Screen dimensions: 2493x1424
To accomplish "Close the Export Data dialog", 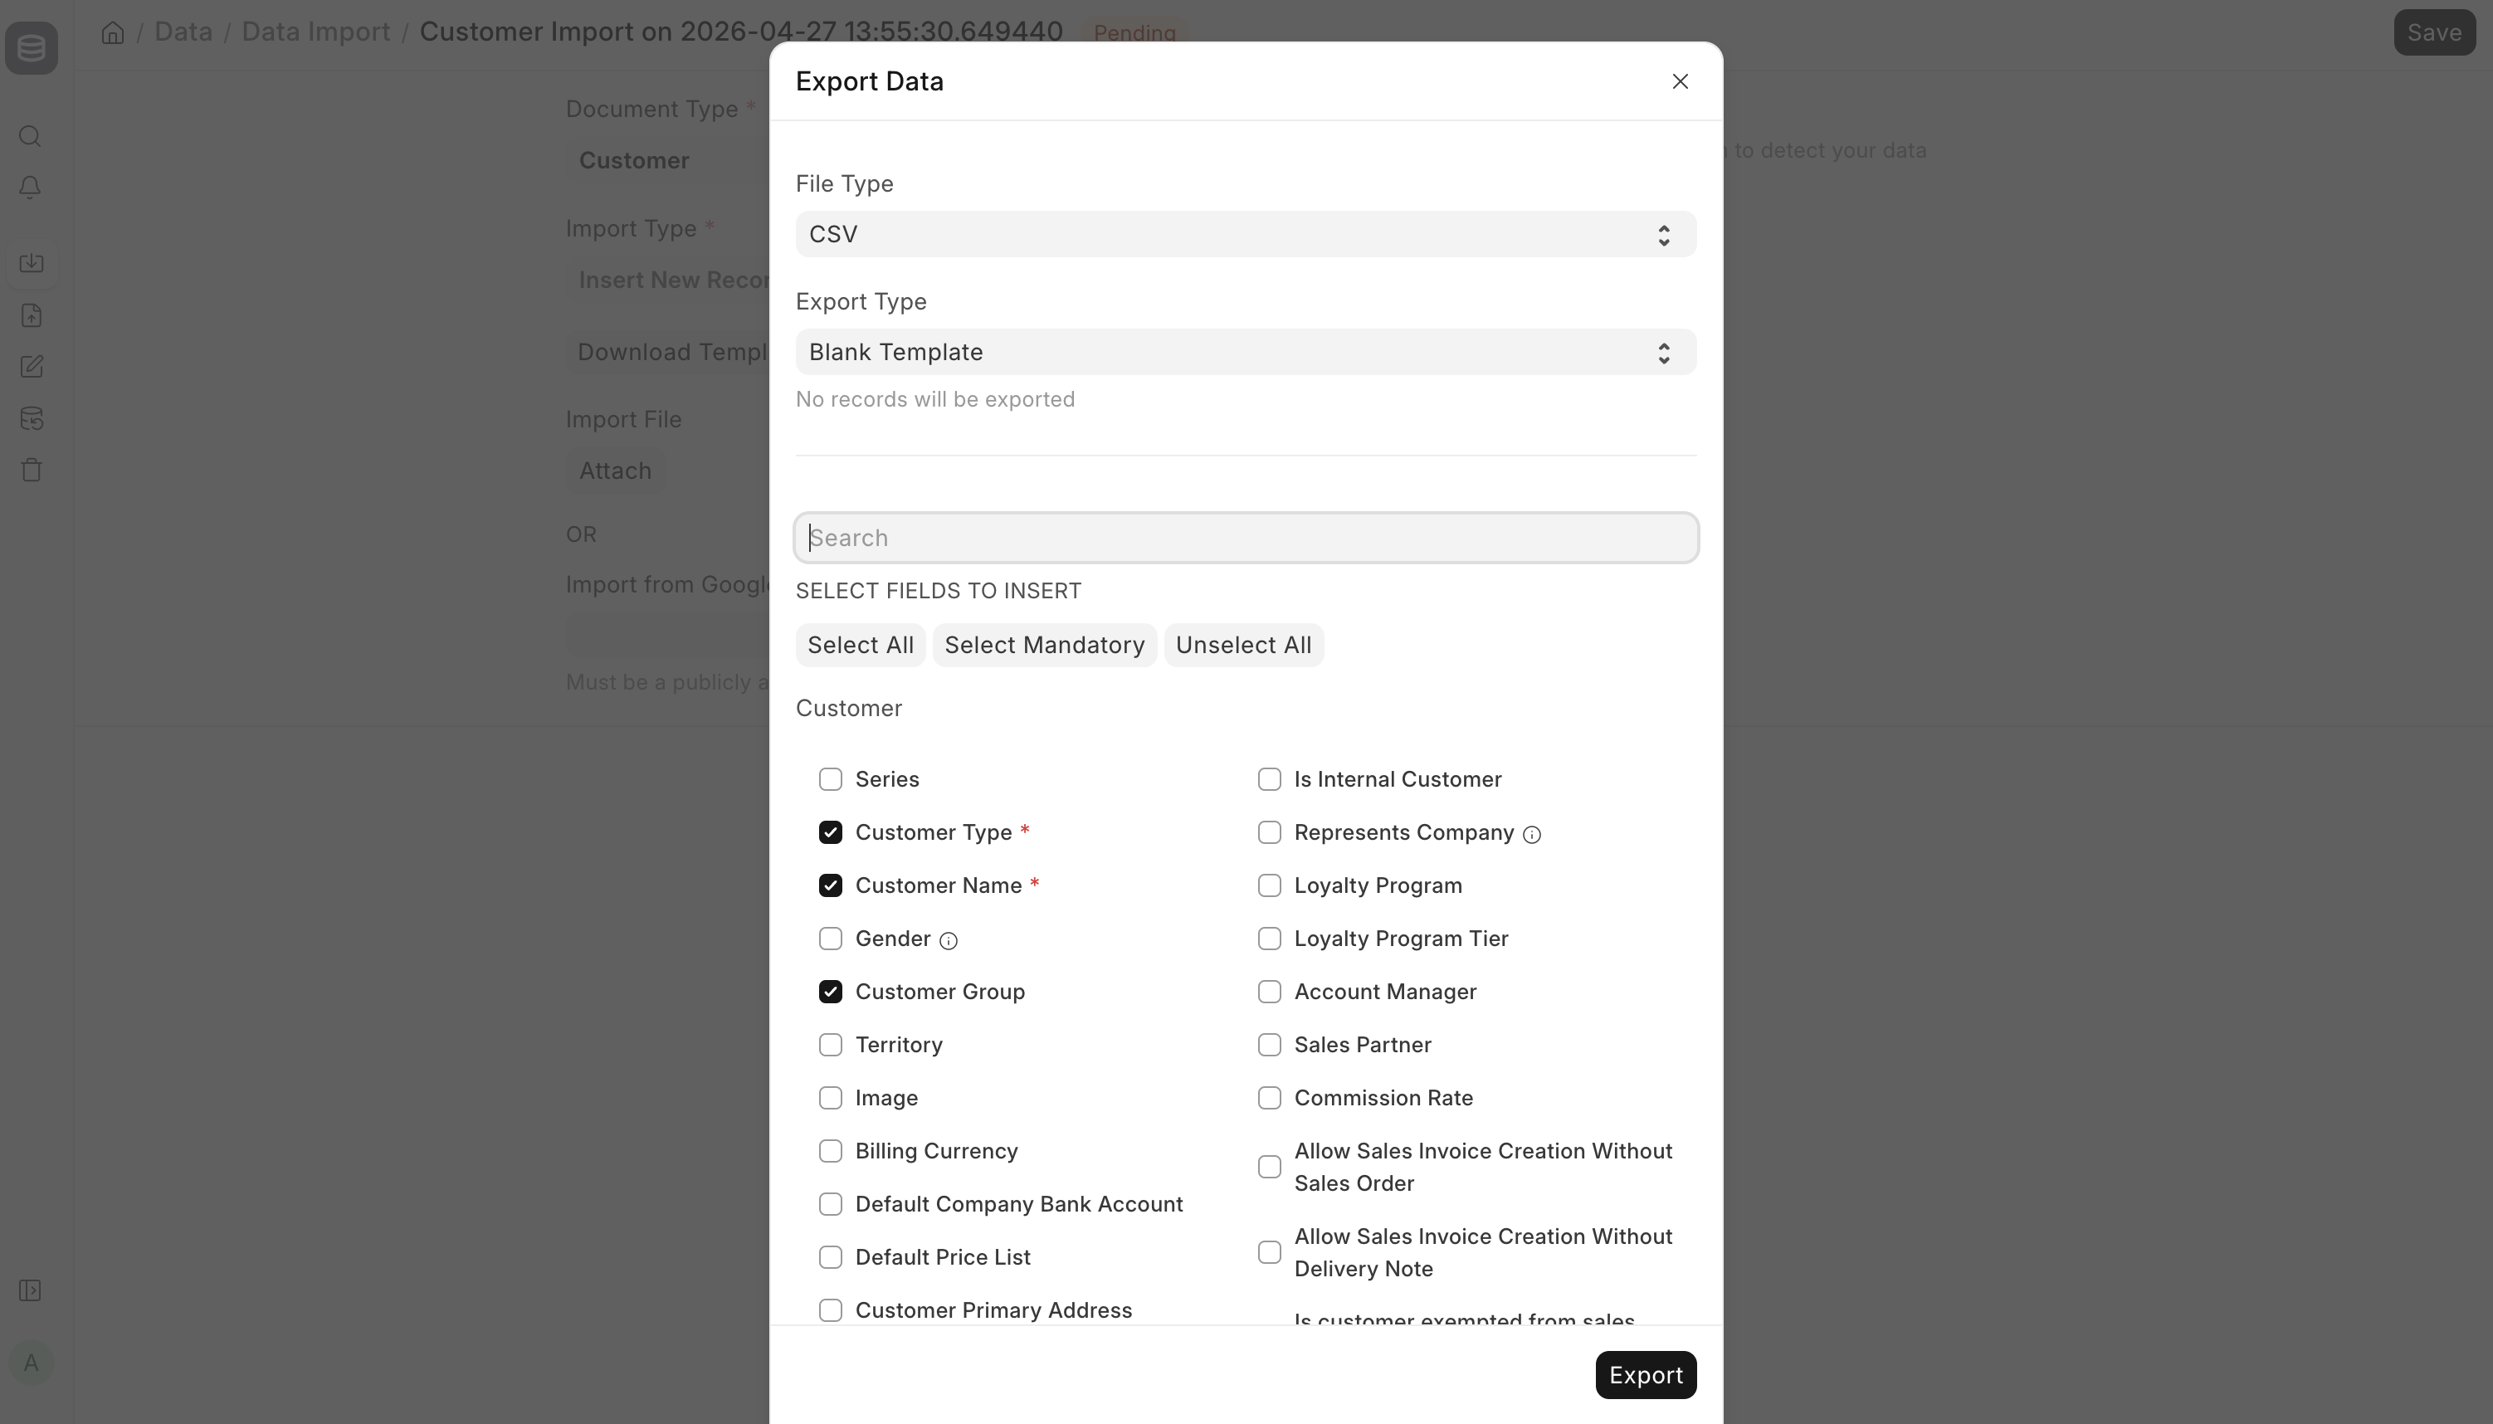I will (1679, 81).
